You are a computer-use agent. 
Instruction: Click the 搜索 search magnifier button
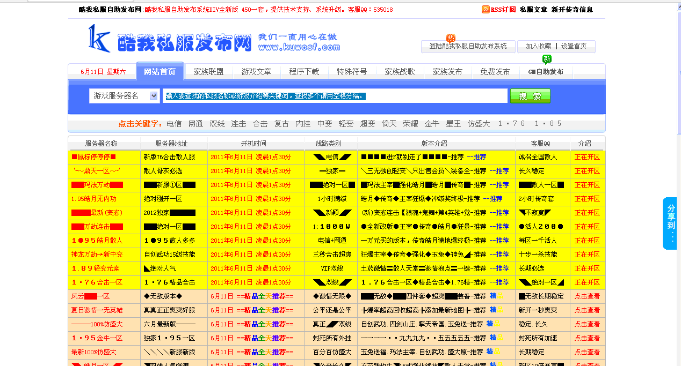click(530, 96)
